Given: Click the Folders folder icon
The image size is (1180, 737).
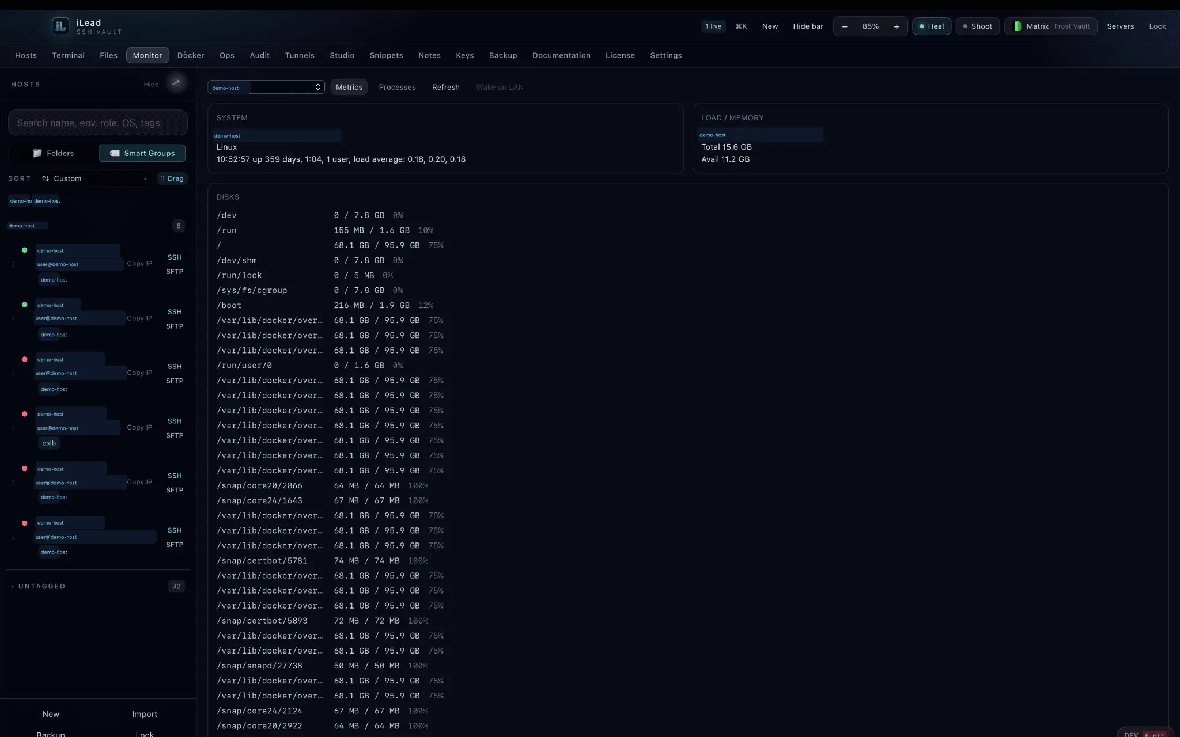Looking at the screenshot, I should 37,153.
